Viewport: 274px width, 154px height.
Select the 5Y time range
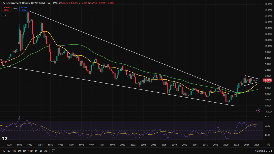(41, 151)
